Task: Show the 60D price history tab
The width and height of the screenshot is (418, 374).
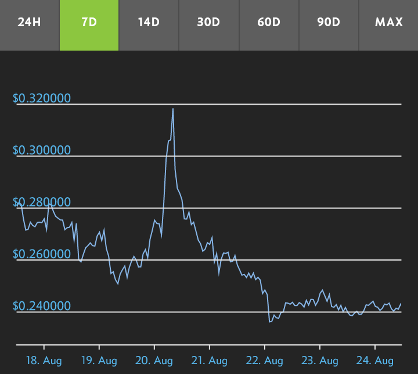Action: pyautogui.click(x=269, y=25)
